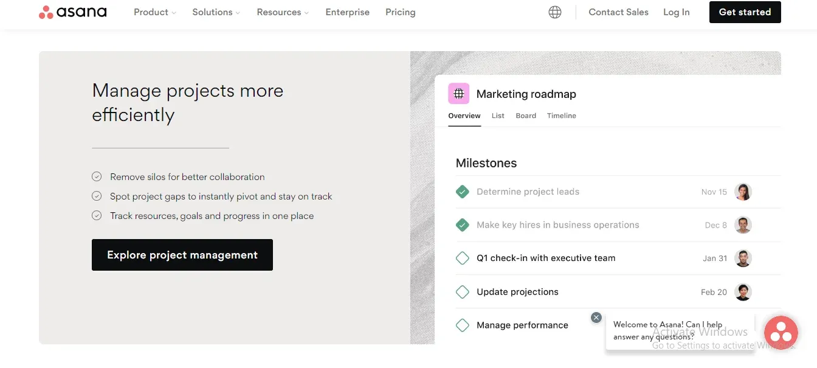Switch to the Timeline tab
The image size is (817, 368).
[561, 116]
